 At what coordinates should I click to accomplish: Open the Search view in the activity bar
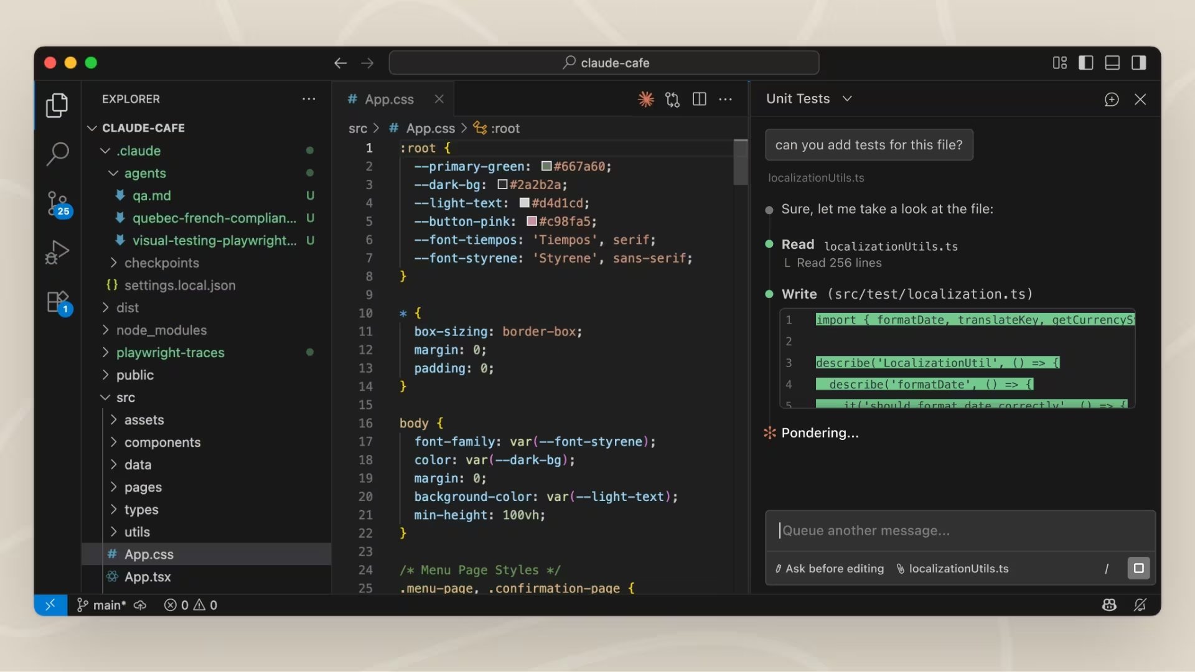pos(57,153)
